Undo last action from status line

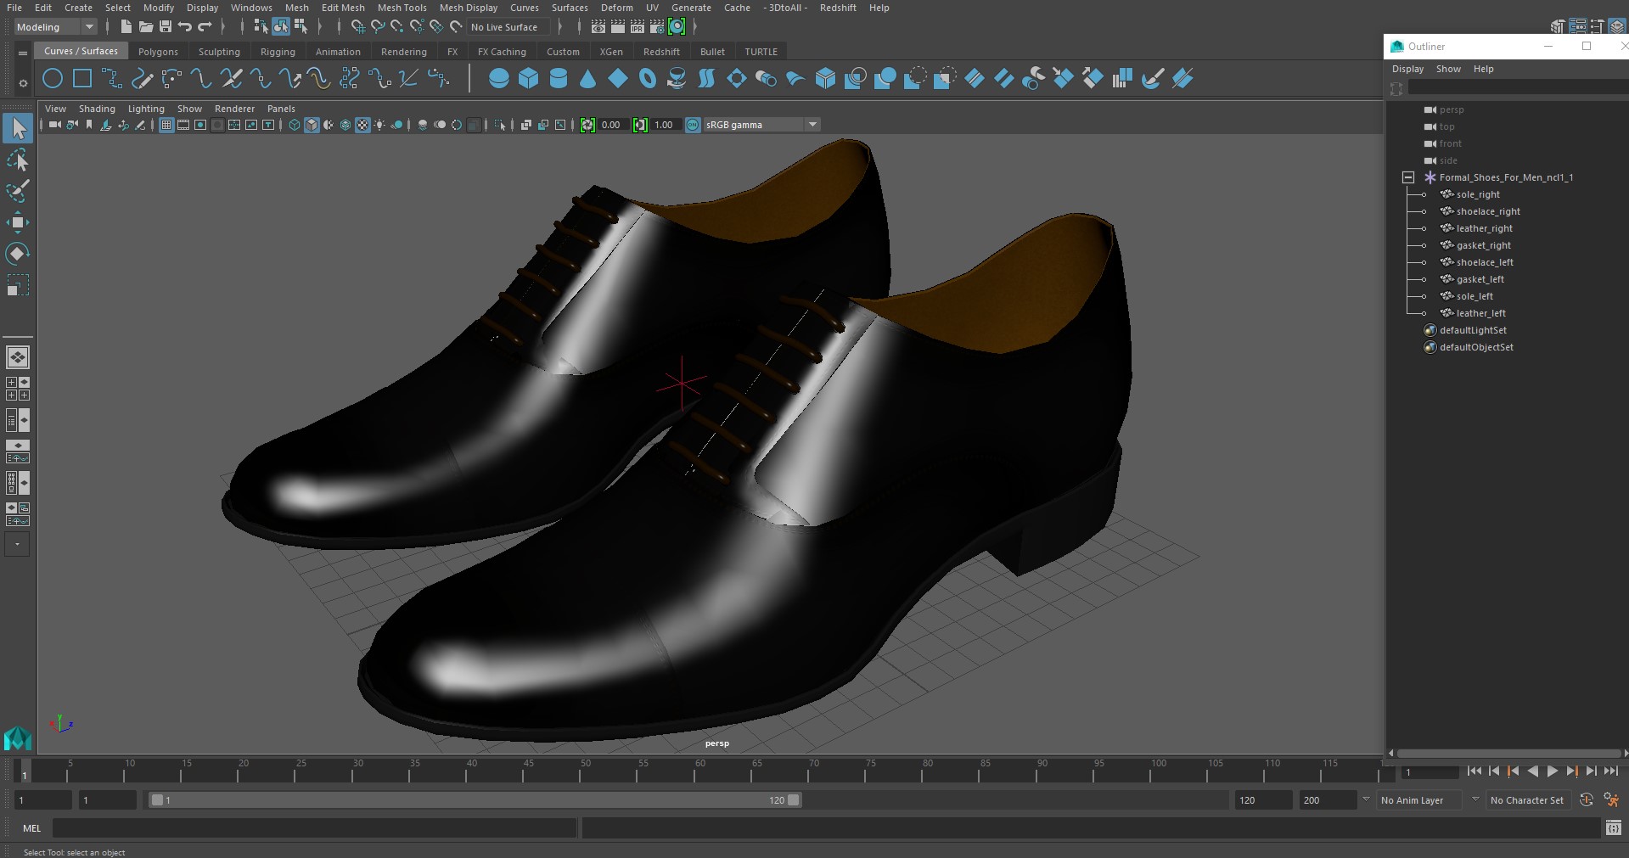(x=185, y=27)
